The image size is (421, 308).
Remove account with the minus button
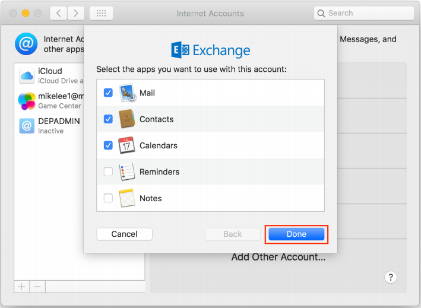[37, 287]
